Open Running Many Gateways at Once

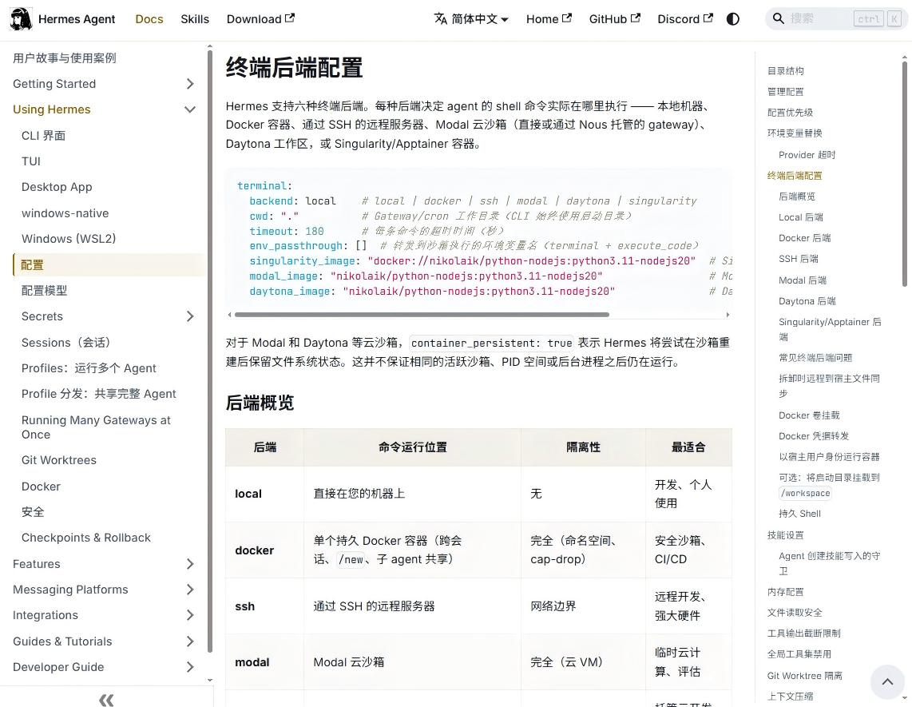pyautogui.click(x=96, y=427)
